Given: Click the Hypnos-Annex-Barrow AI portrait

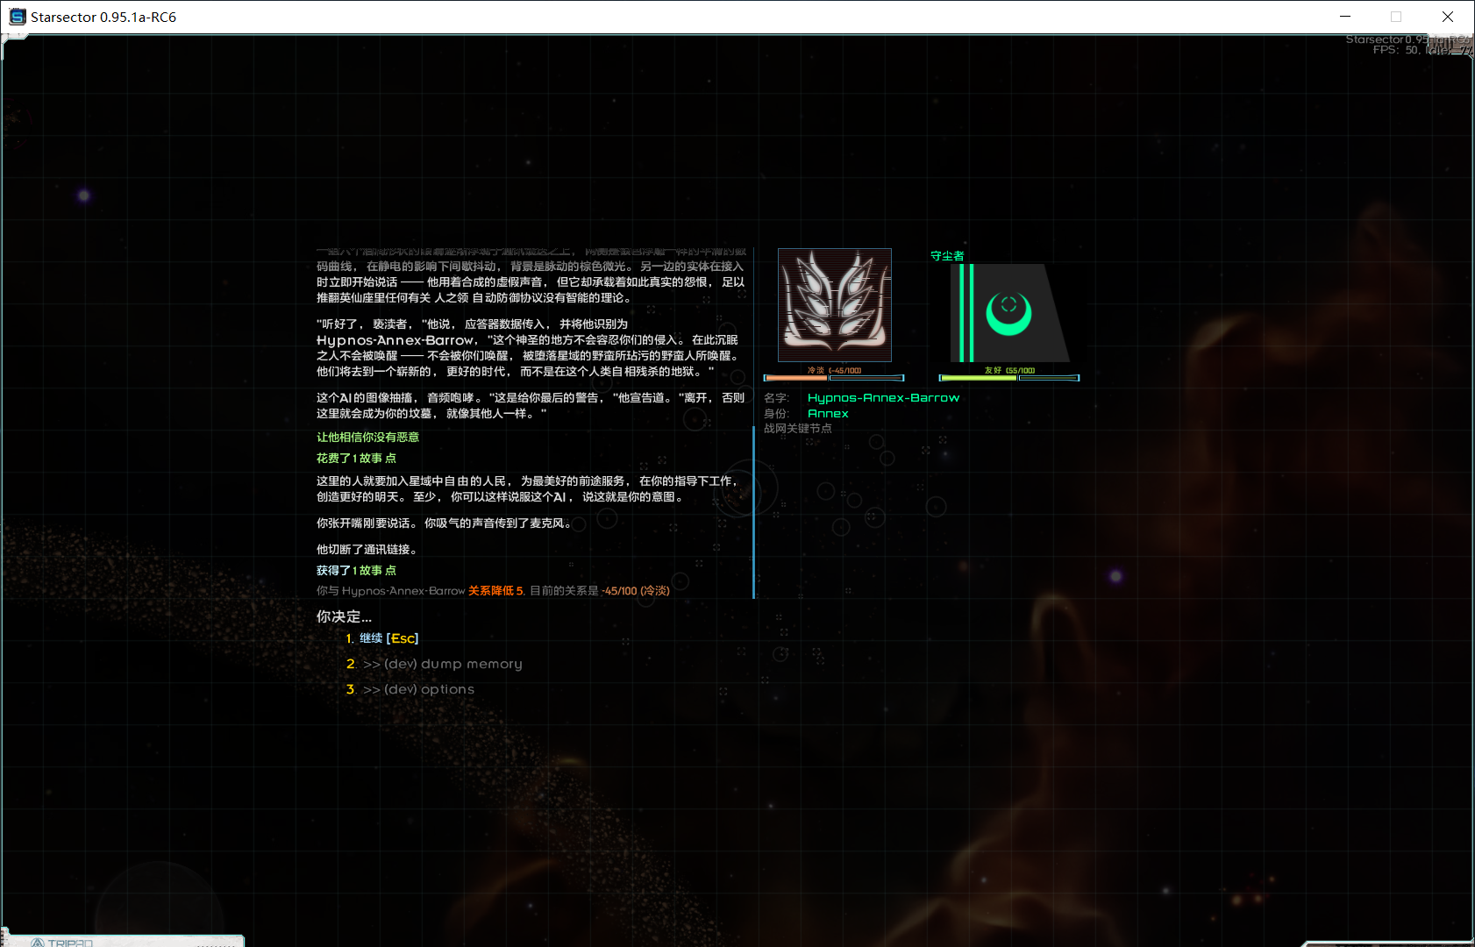Looking at the screenshot, I should 834,304.
